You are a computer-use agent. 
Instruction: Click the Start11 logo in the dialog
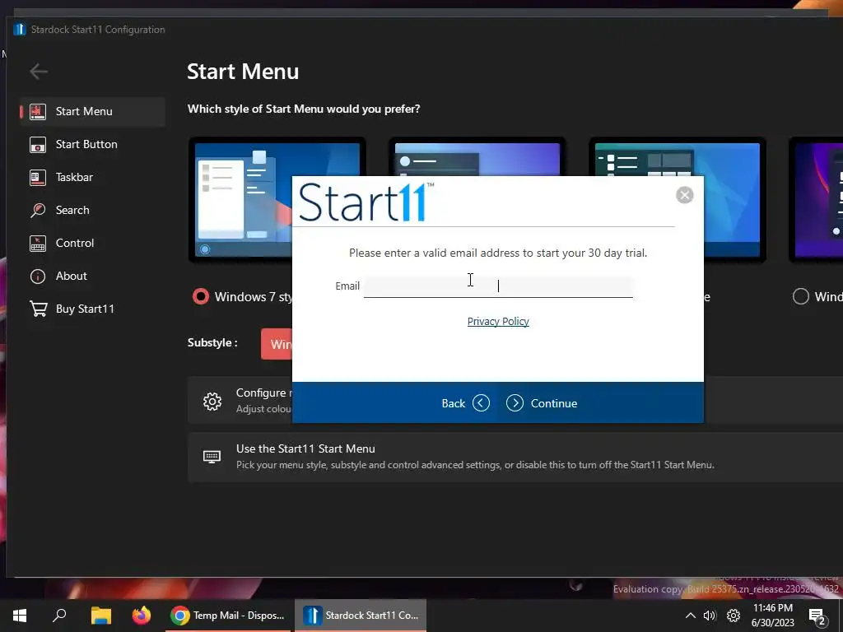[366, 202]
